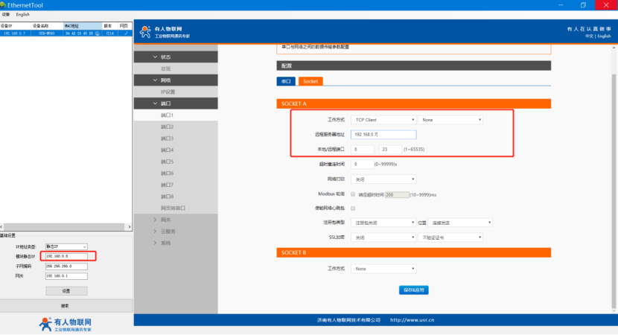Click the checkmark in the 网页 column
This screenshot has width=618, height=335.
(125, 33)
